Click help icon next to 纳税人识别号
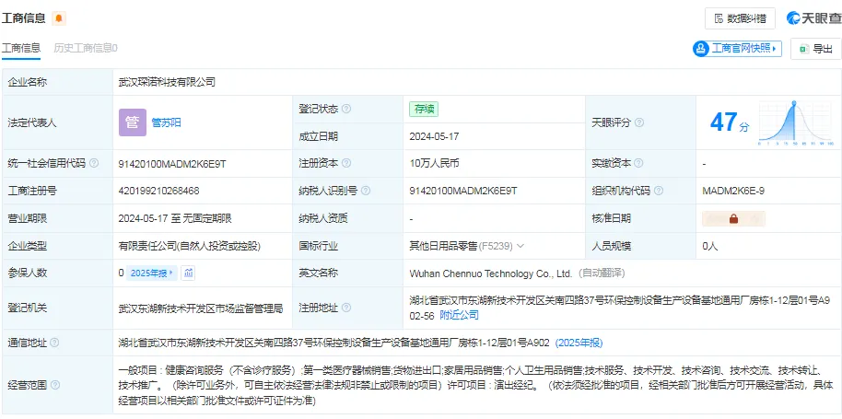 pyautogui.click(x=366, y=191)
